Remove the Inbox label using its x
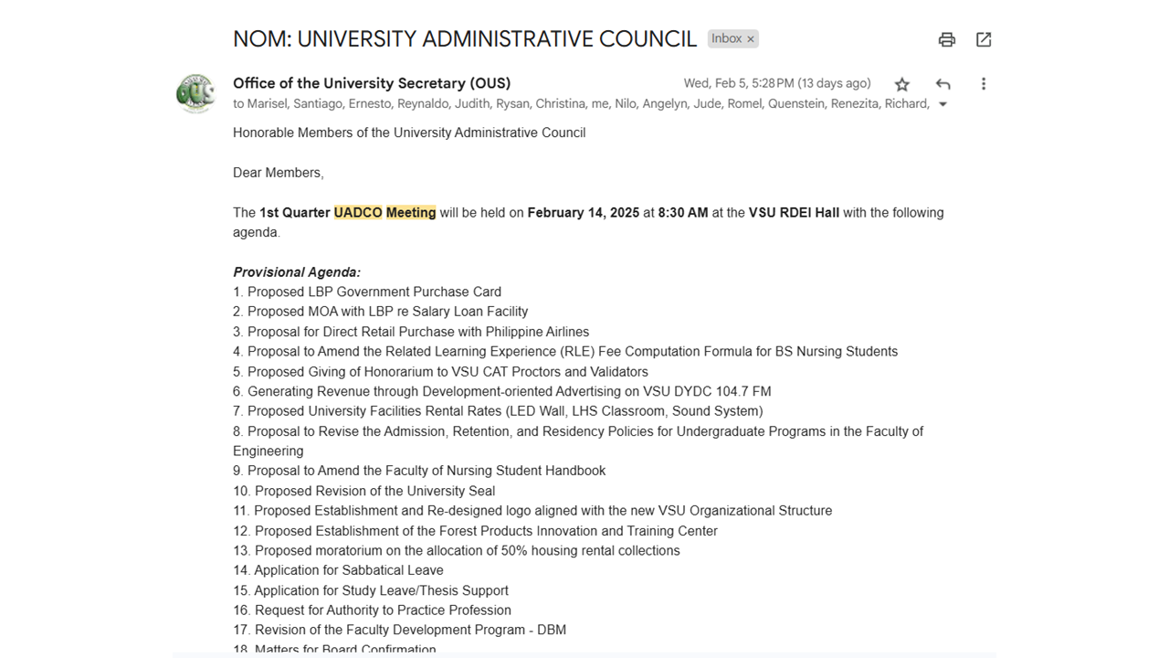Viewport: 1169px width, 658px height. [x=751, y=39]
